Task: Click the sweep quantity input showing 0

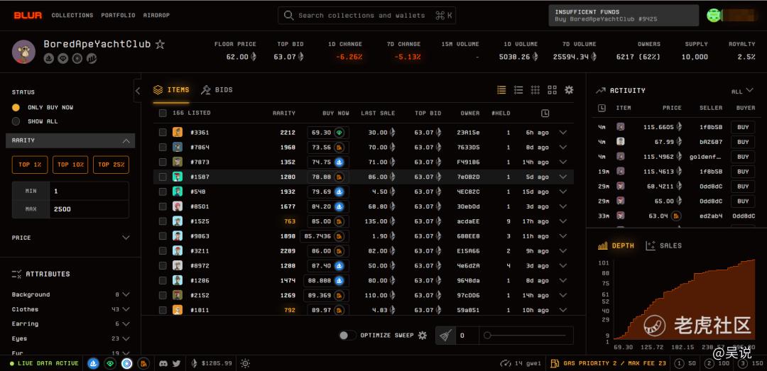Action: coord(467,336)
